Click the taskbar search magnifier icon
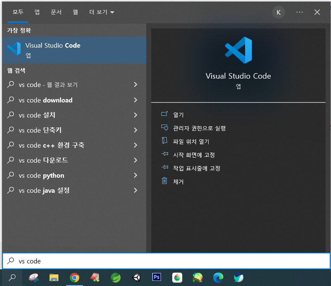Image resolution: width=331 pixels, height=286 pixels. point(12,278)
